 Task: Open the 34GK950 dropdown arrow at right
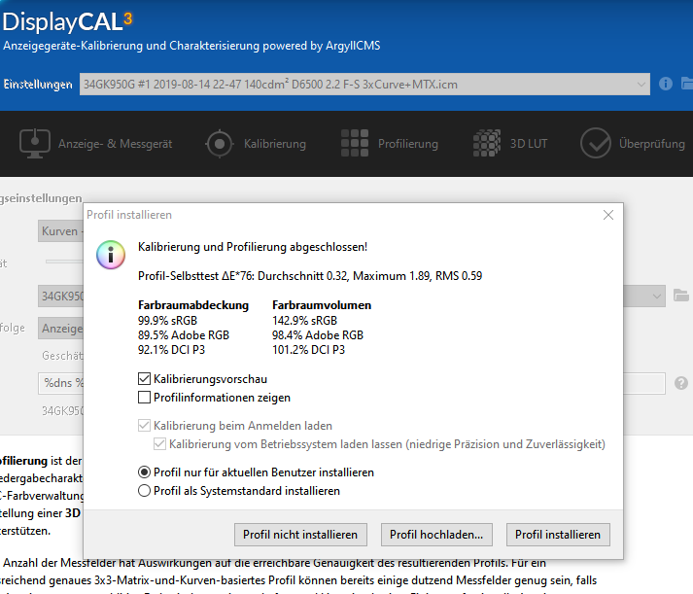[x=657, y=297]
